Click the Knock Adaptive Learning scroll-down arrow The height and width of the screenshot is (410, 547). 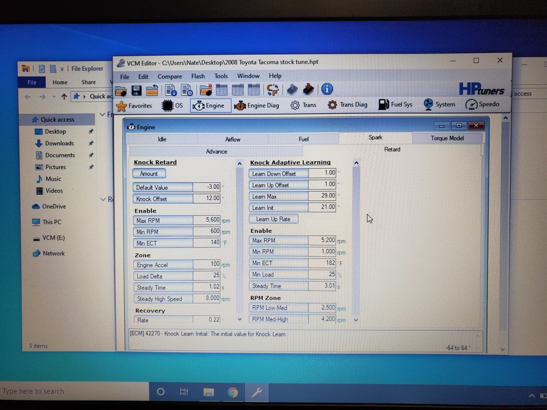[356, 319]
